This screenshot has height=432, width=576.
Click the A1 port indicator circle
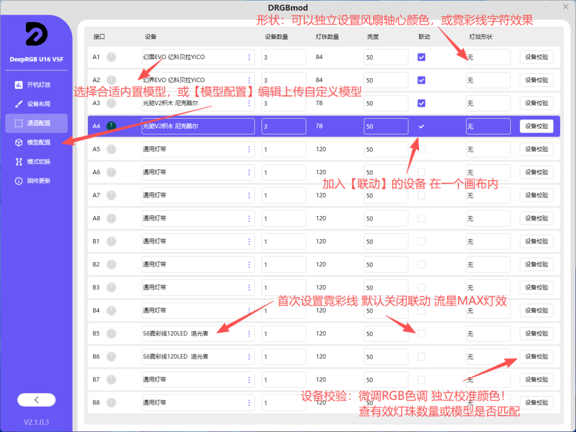(x=111, y=57)
